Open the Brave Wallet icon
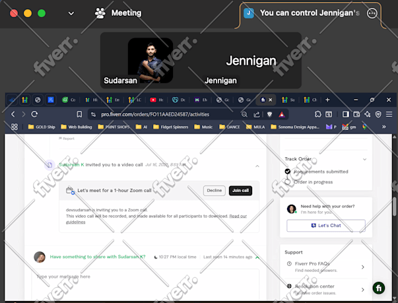The image size is (398, 303). (356, 114)
